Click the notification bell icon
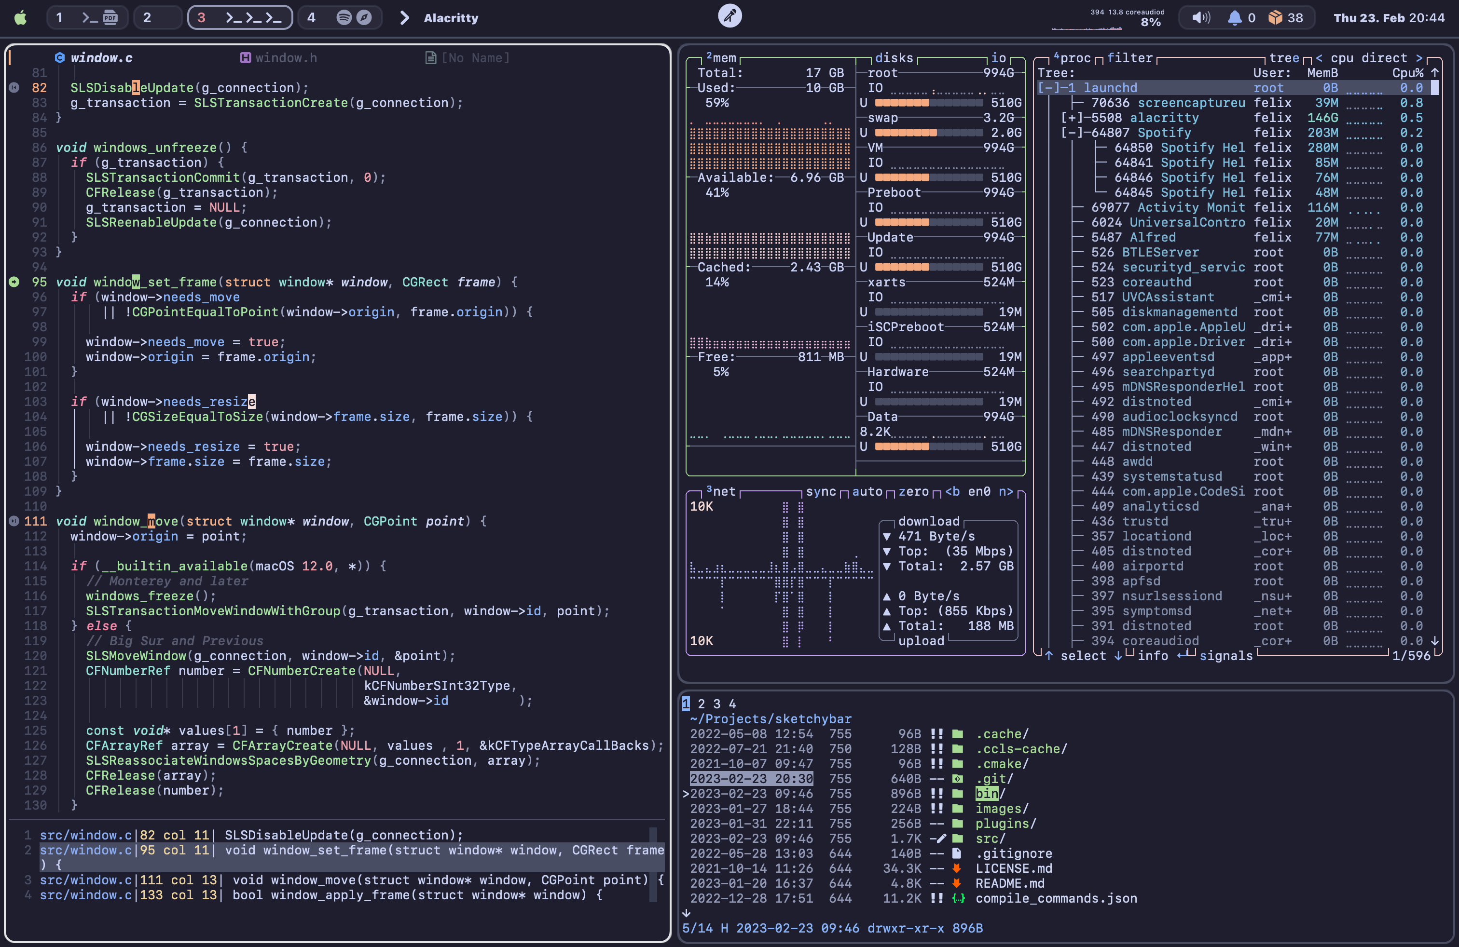Viewport: 1459px width, 947px height. click(1235, 18)
